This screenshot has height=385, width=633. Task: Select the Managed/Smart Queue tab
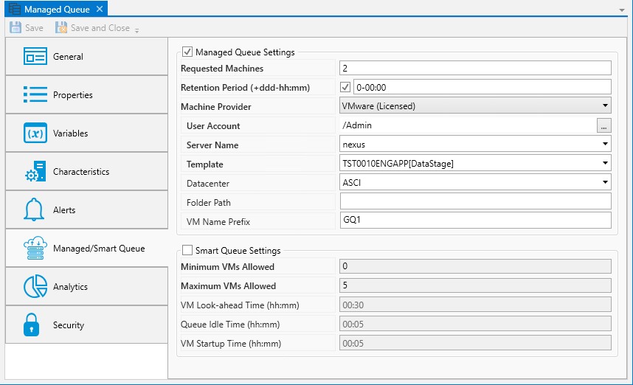coord(87,248)
